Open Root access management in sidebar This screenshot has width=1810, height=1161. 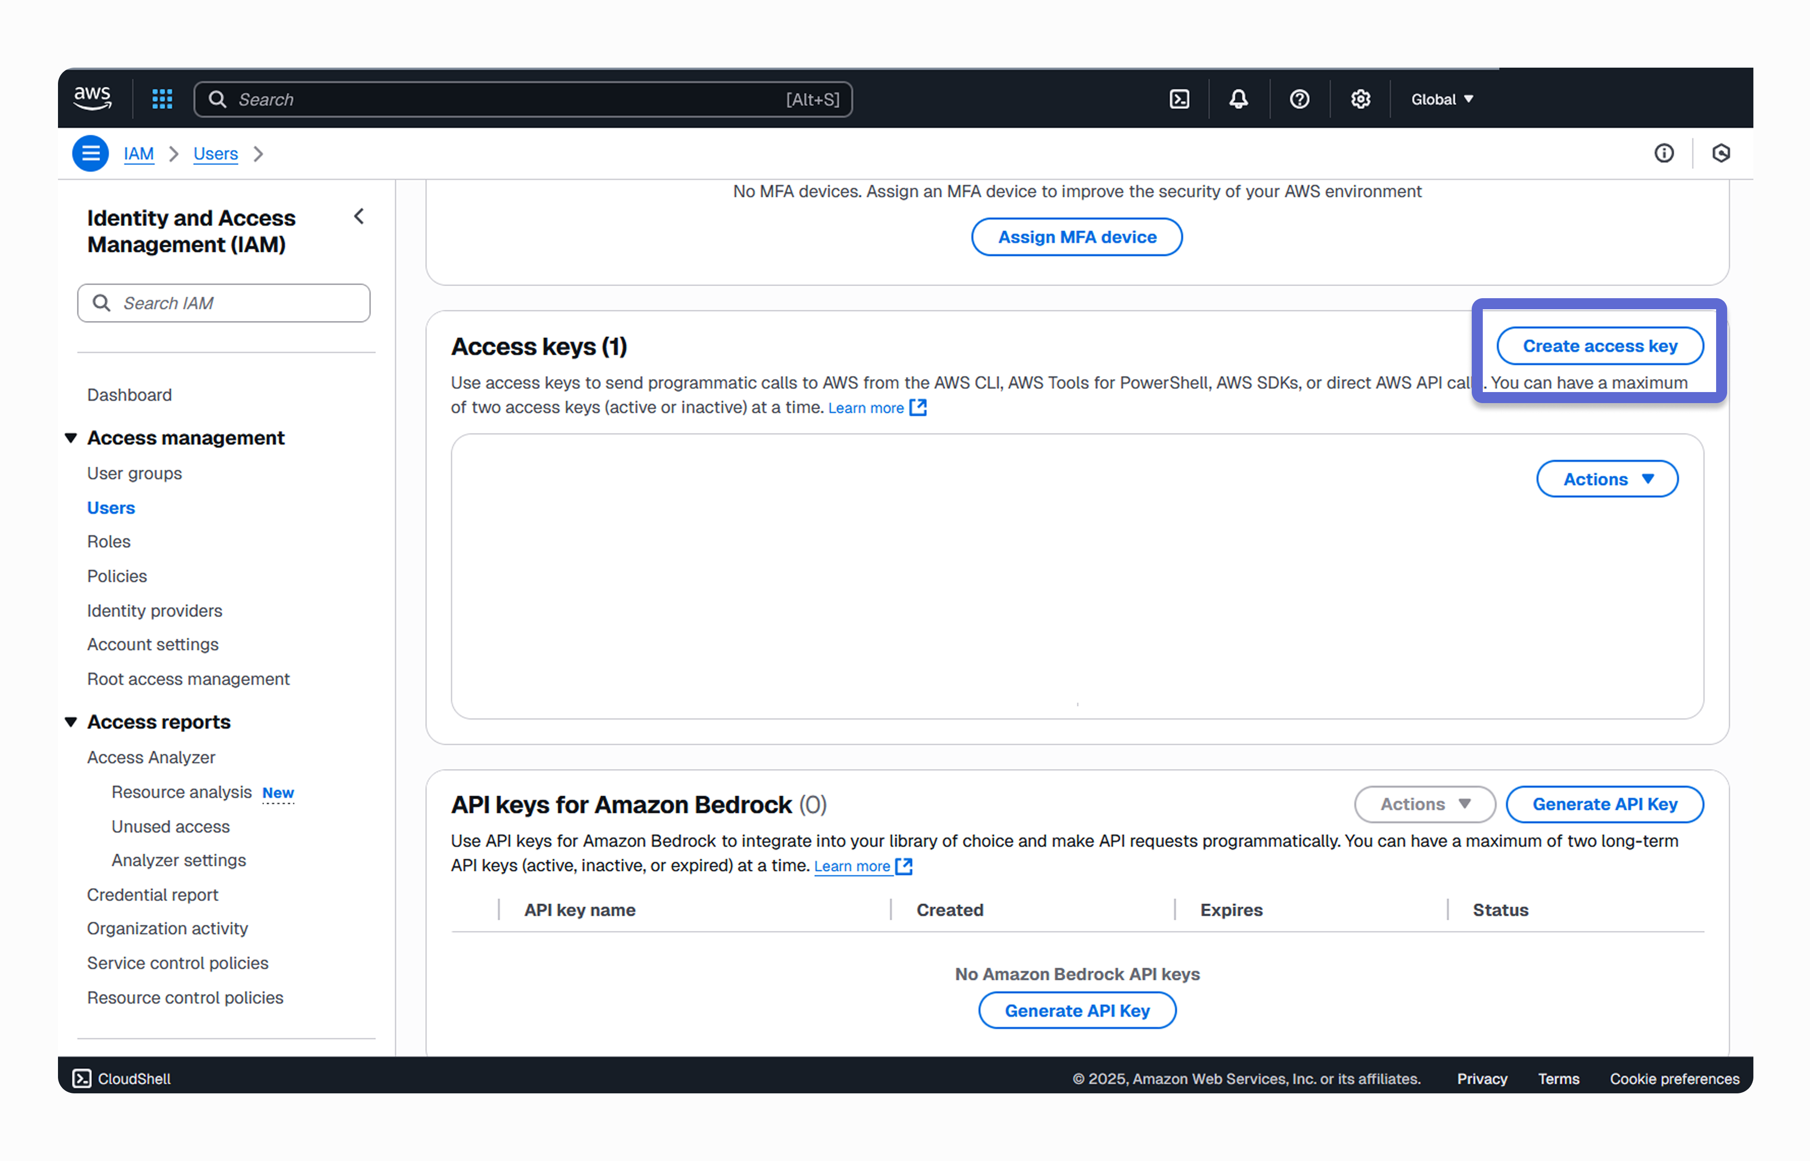[189, 679]
